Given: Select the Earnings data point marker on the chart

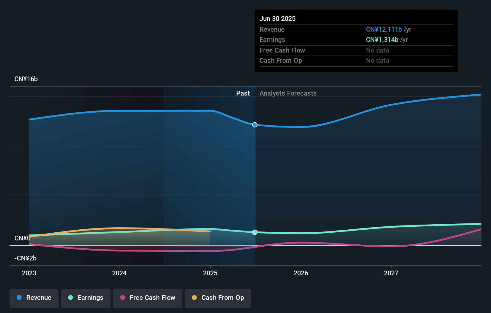Looking at the screenshot, I should [x=254, y=232].
